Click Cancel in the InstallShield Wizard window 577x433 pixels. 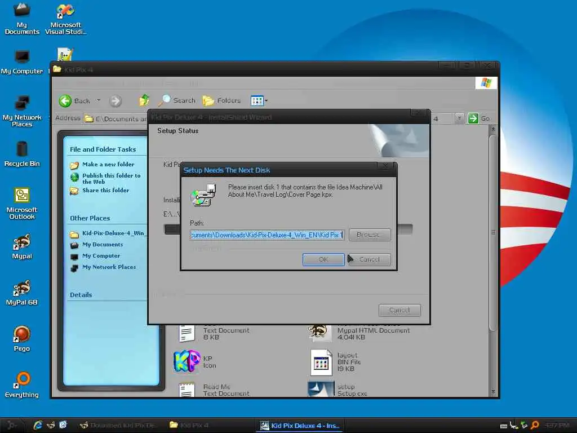click(400, 310)
